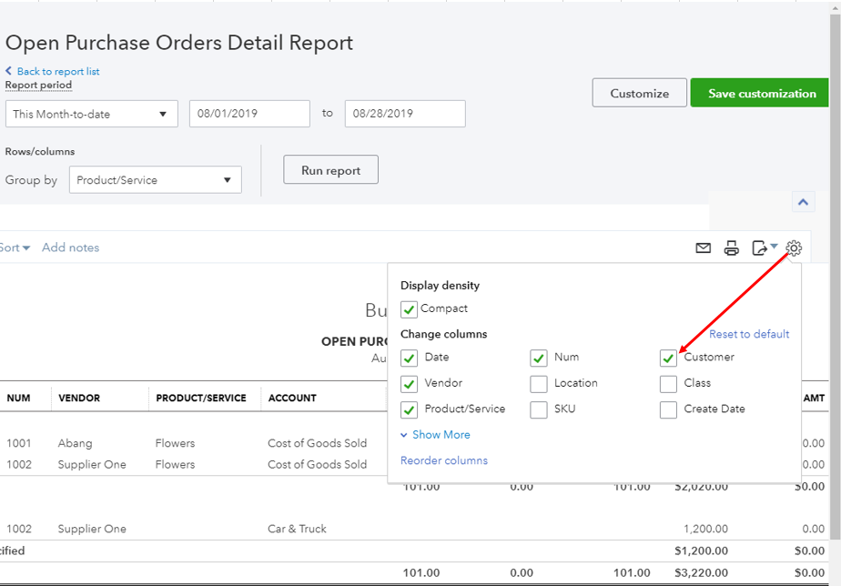Click the 1001 purchase order number
841x586 pixels.
click(19, 443)
